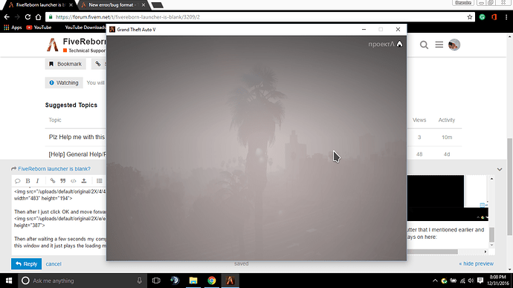
Task: Click the hide preview link
Action: click(x=476, y=263)
